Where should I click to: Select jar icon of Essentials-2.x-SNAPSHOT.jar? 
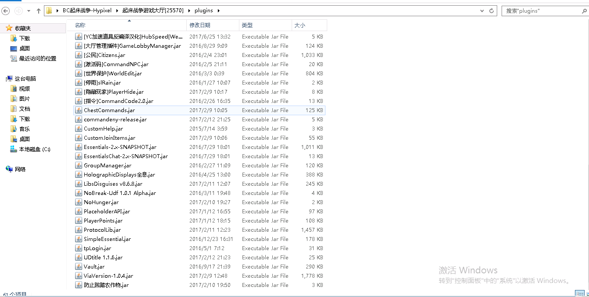click(79, 147)
